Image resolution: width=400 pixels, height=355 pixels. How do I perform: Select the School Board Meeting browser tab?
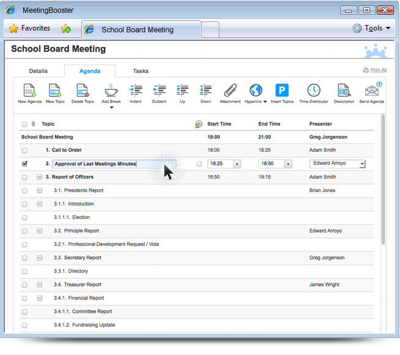pos(141,29)
